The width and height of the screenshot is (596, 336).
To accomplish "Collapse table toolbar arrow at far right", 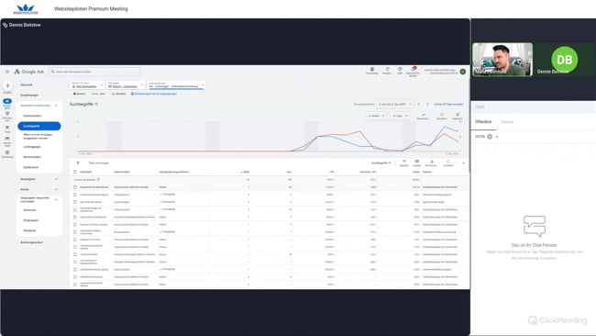I will [x=463, y=162].
